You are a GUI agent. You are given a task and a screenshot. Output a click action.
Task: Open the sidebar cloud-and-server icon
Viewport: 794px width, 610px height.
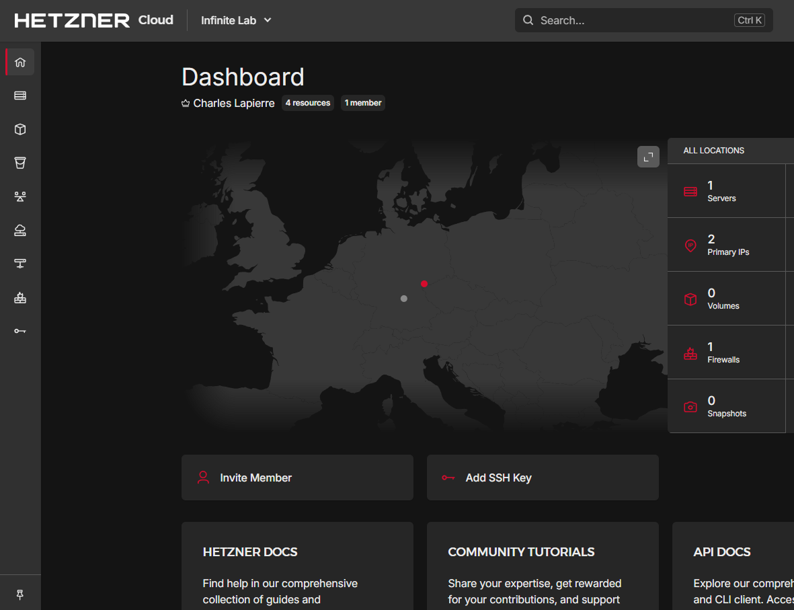click(20, 230)
